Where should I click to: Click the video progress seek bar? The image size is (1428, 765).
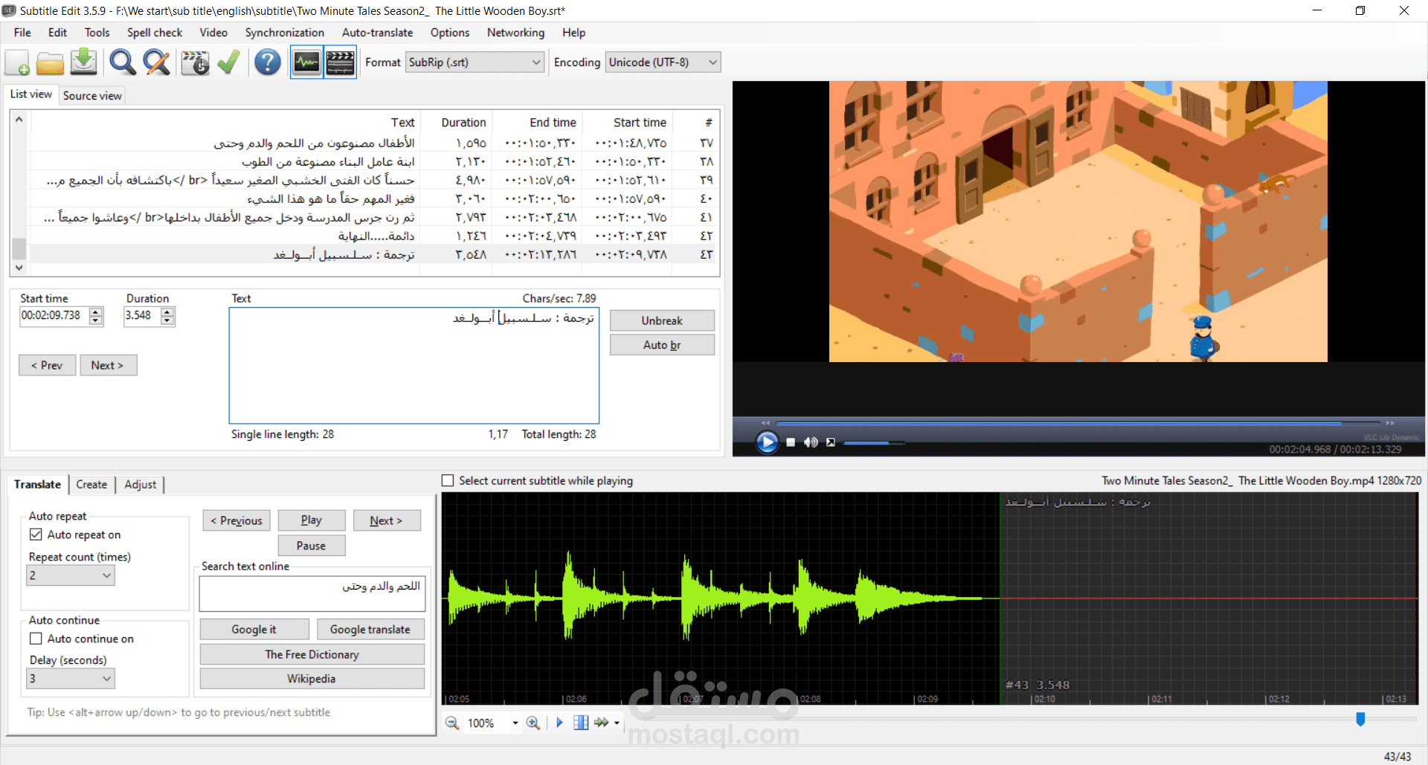[1078, 423]
